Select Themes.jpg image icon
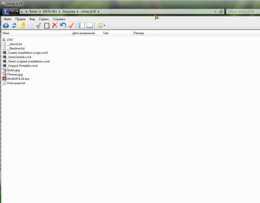The image size is (260, 203). (5, 74)
